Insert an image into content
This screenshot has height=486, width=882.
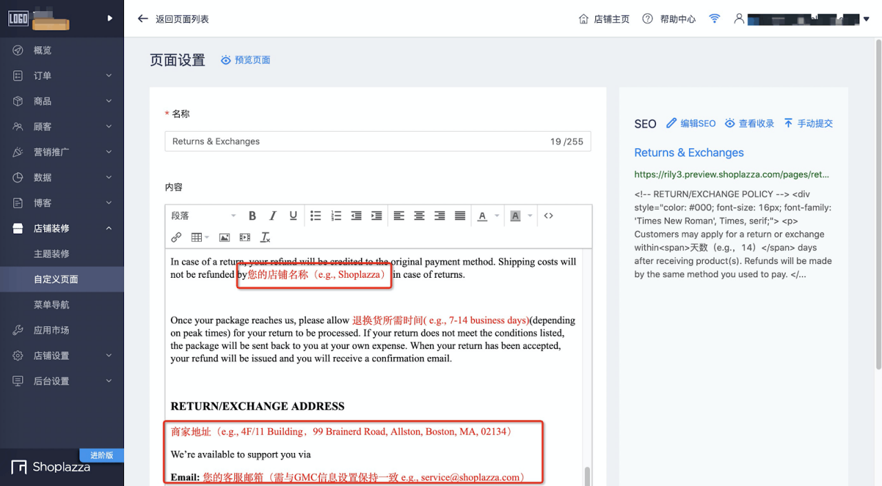pyautogui.click(x=225, y=237)
